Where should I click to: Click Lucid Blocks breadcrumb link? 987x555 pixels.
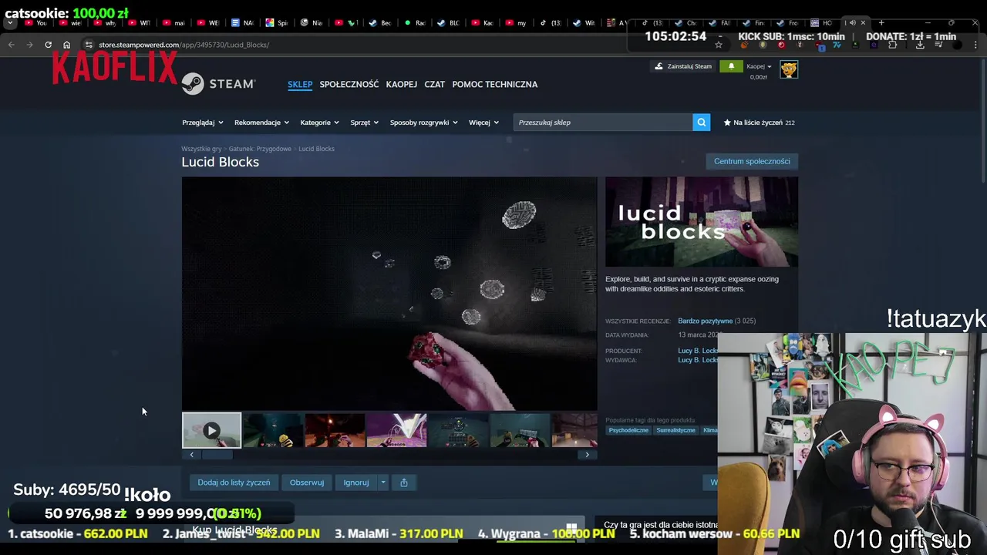tap(316, 149)
